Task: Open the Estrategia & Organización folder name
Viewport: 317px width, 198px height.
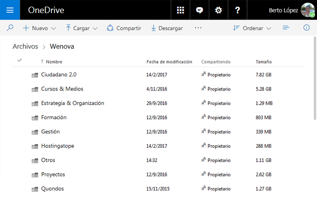Action: (x=72, y=103)
